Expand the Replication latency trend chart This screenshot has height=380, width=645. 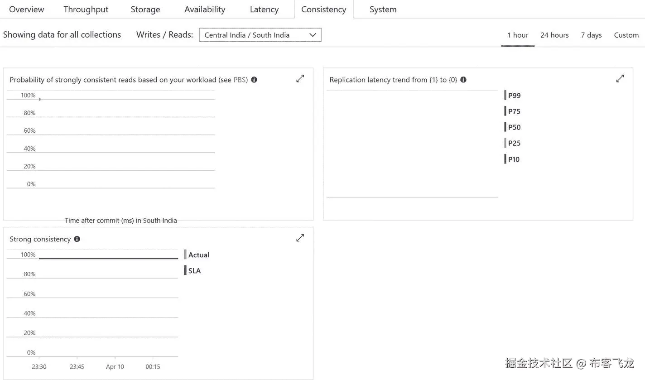click(620, 79)
